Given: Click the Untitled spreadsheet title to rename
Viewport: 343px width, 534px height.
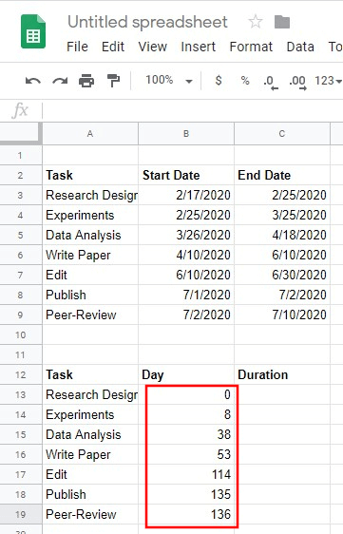Looking at the screenshot, I should click(x=147, y=22).
